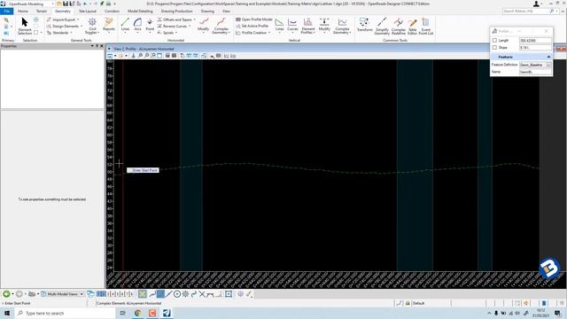The image size is (567, 319).
Task: Click the Slope value field
Action: (535, 47)
